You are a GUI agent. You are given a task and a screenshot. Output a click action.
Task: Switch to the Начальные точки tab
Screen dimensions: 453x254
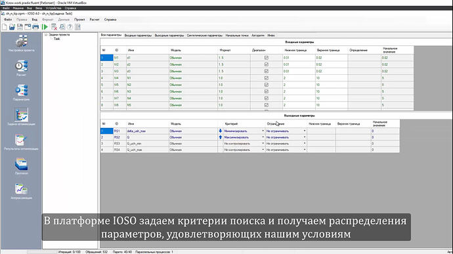pyautogui.click(x=237, y=35)
